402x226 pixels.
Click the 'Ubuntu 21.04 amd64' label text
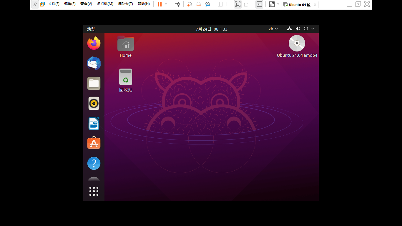[297, 55]
